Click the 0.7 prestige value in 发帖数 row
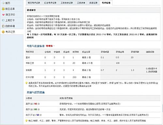163x125 pixels. click(102, 70)
